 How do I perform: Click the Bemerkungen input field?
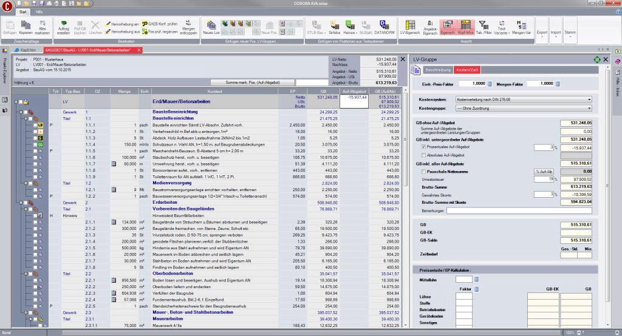point(518,210)
